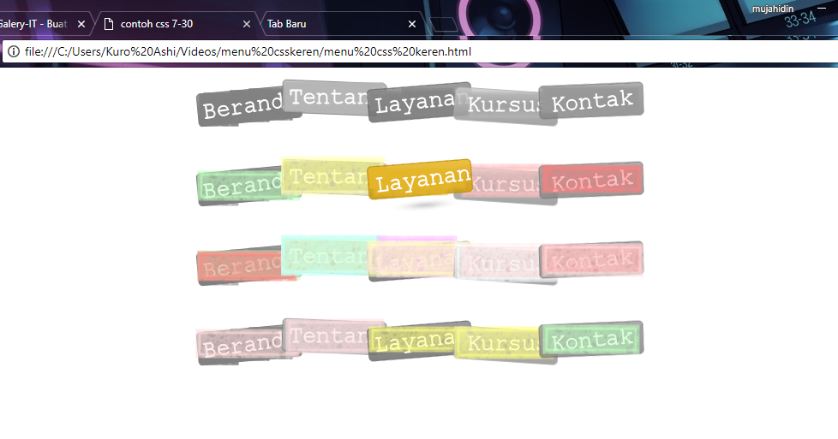Click Layanan in the gray menu row
The width and height of the screenshot is (838, 439).
(x=418, y=102)
